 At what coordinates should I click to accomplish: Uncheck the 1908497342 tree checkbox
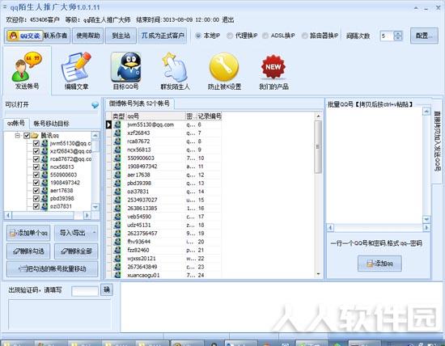point(36,183)
